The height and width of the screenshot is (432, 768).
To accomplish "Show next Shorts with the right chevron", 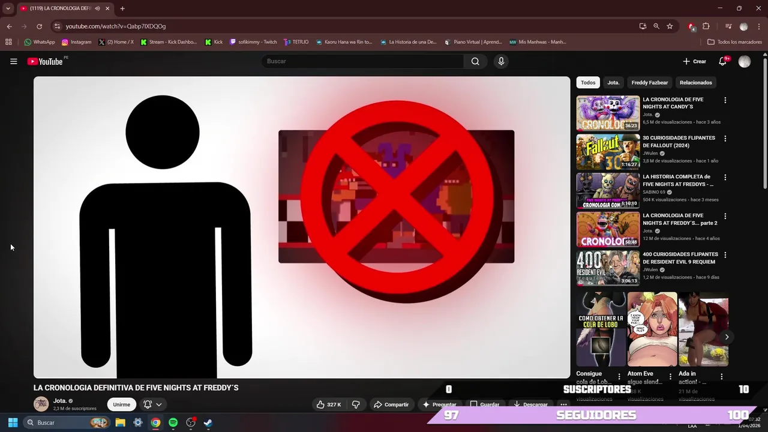I will point(727,337).
